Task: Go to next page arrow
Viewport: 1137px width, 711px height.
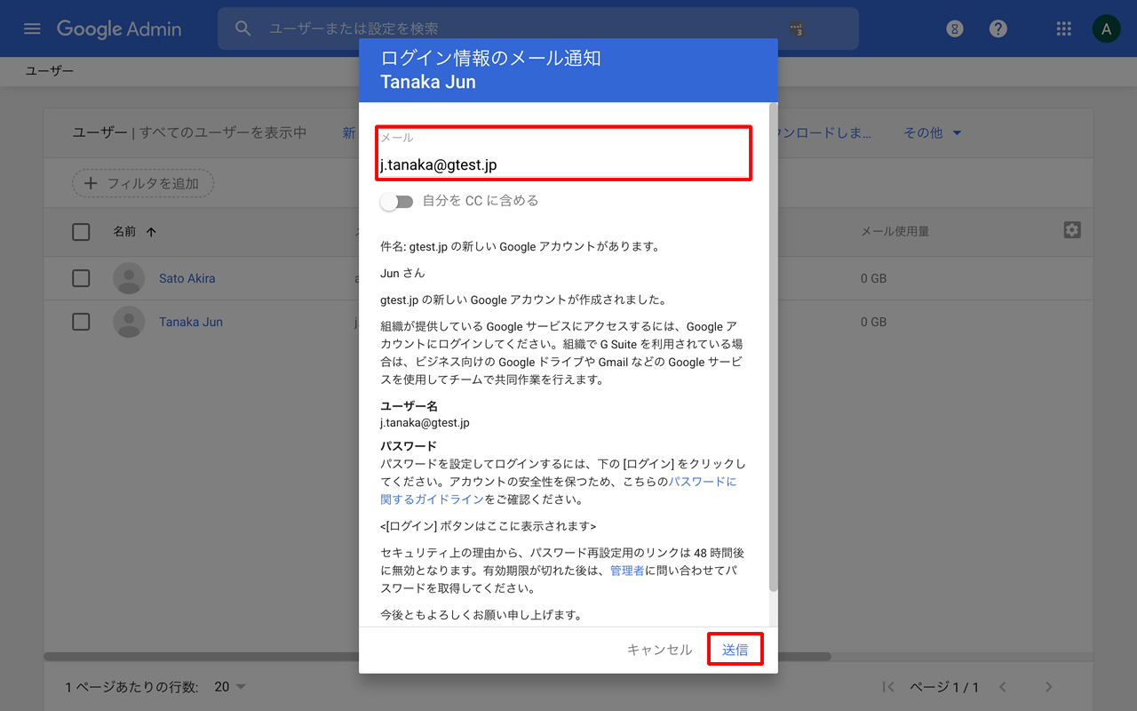Action: coord(1048,687)
